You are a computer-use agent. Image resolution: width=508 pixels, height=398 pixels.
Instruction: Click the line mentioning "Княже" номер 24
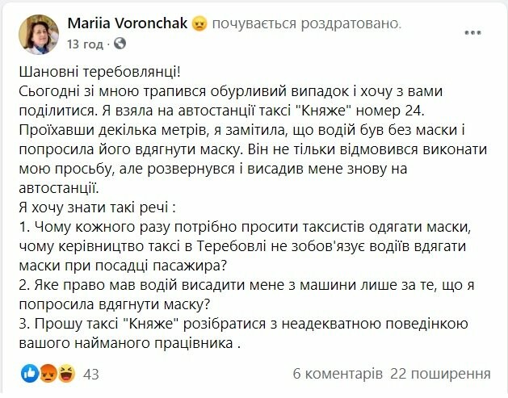[221, 111]
